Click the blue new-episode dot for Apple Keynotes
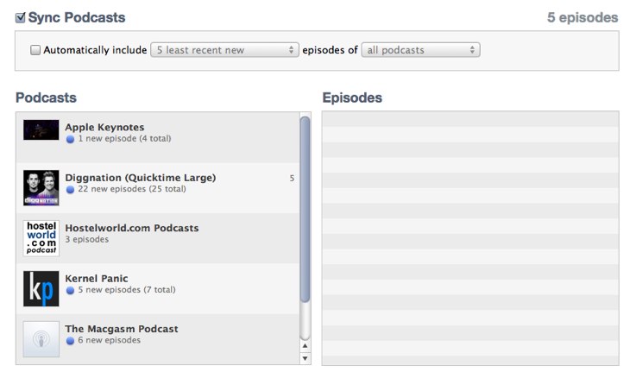The height and width of the screenshot is (378, 636). [x=70, y=139]
